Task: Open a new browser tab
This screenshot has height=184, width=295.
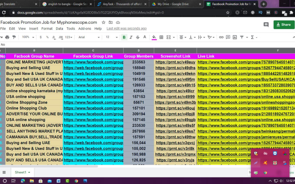Action: coord(263,4)
